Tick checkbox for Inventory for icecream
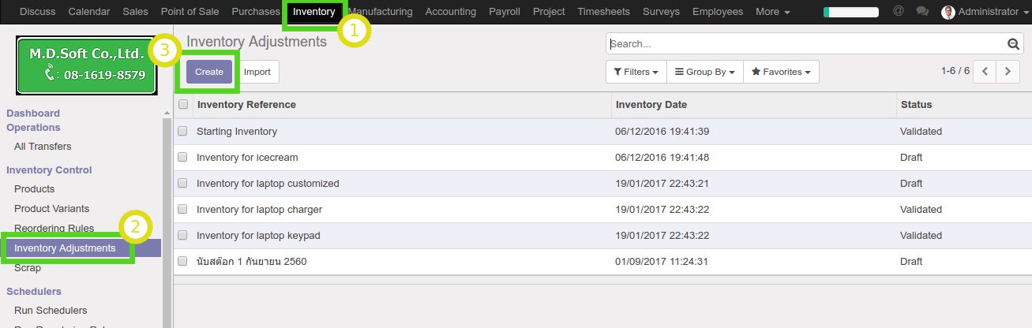Viewport: 1032px width, 328px height. [x=183, y=158]
